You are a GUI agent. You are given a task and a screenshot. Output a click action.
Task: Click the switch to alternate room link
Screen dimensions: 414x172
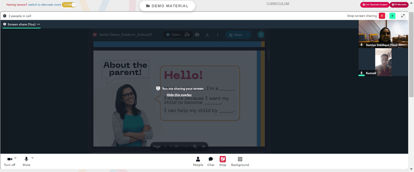45,5
